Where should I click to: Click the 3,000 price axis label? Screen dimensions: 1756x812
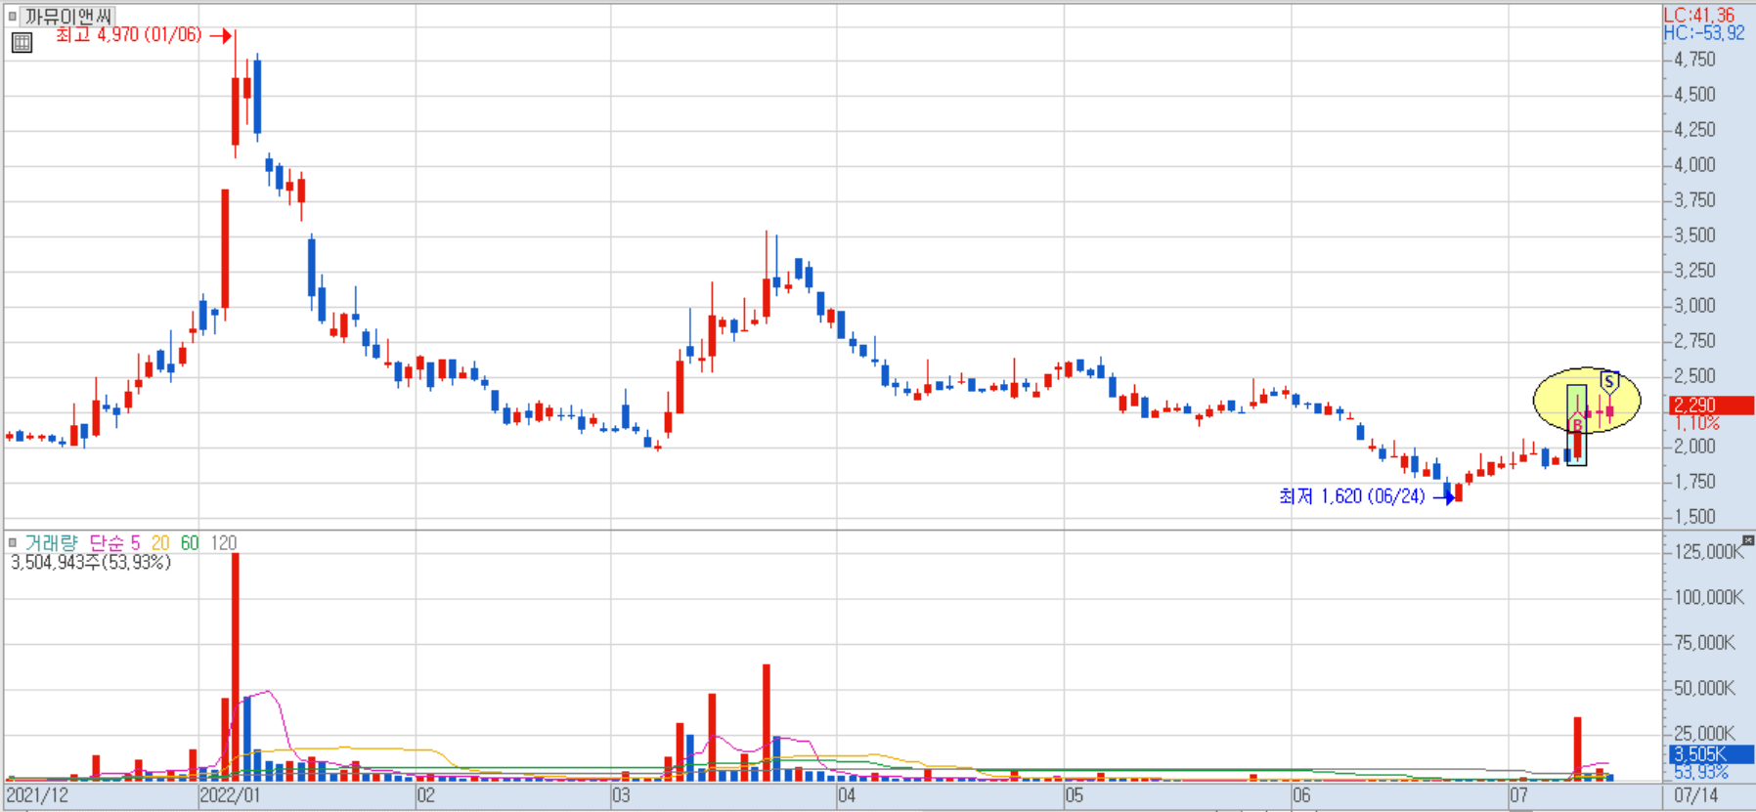coord(1694,306)
